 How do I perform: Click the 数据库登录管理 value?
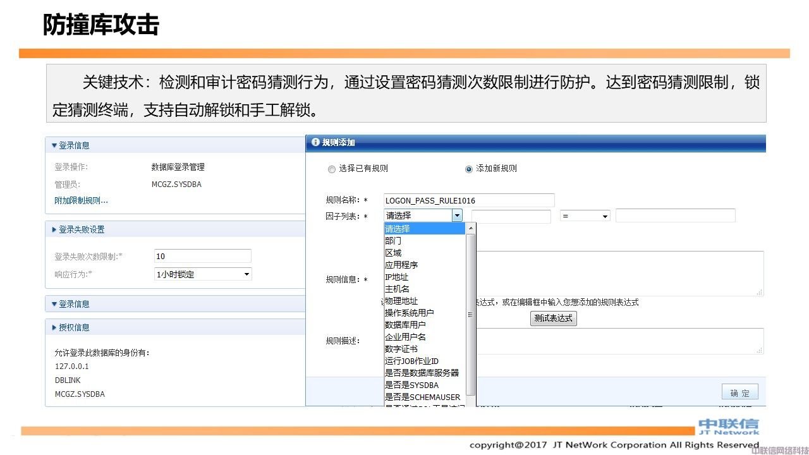click(178, 167)
